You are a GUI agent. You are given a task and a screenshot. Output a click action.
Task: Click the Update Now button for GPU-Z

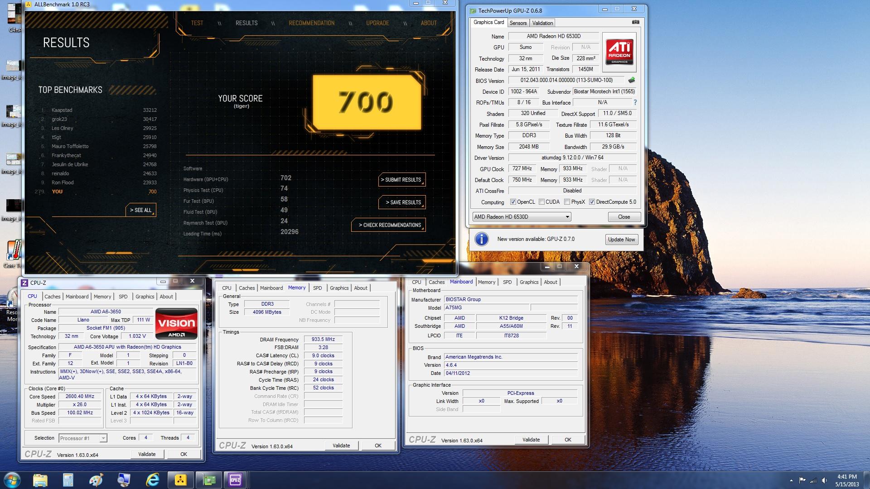(622, 240)
